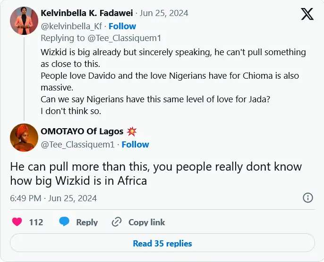Image resolution: width=324 pixels, height=262 pixels.
Task: Open the tweet info circle icon
Action: point(307,197)
